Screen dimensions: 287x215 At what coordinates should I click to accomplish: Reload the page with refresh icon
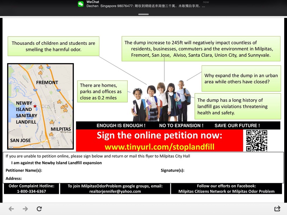coord(39,209)
